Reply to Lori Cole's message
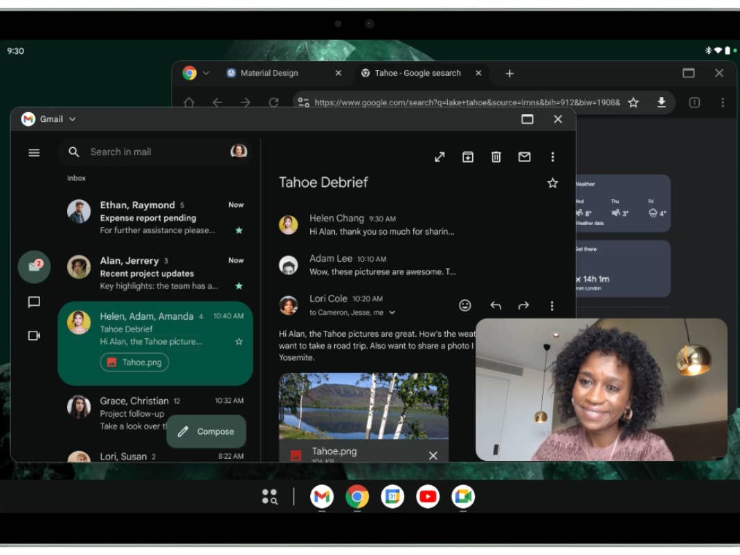Screen dimensions: 740x555 [496, 306]
